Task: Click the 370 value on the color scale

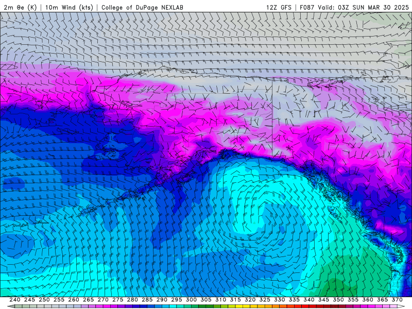Action: tap(397, 300)
